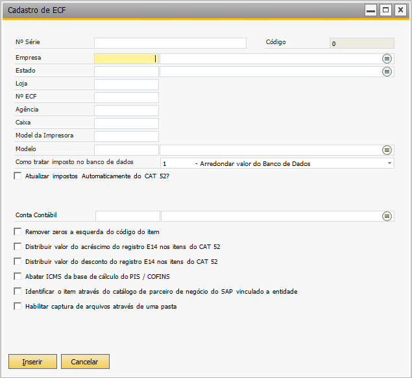Focus the Conta Contábil code field

(128, 216)
